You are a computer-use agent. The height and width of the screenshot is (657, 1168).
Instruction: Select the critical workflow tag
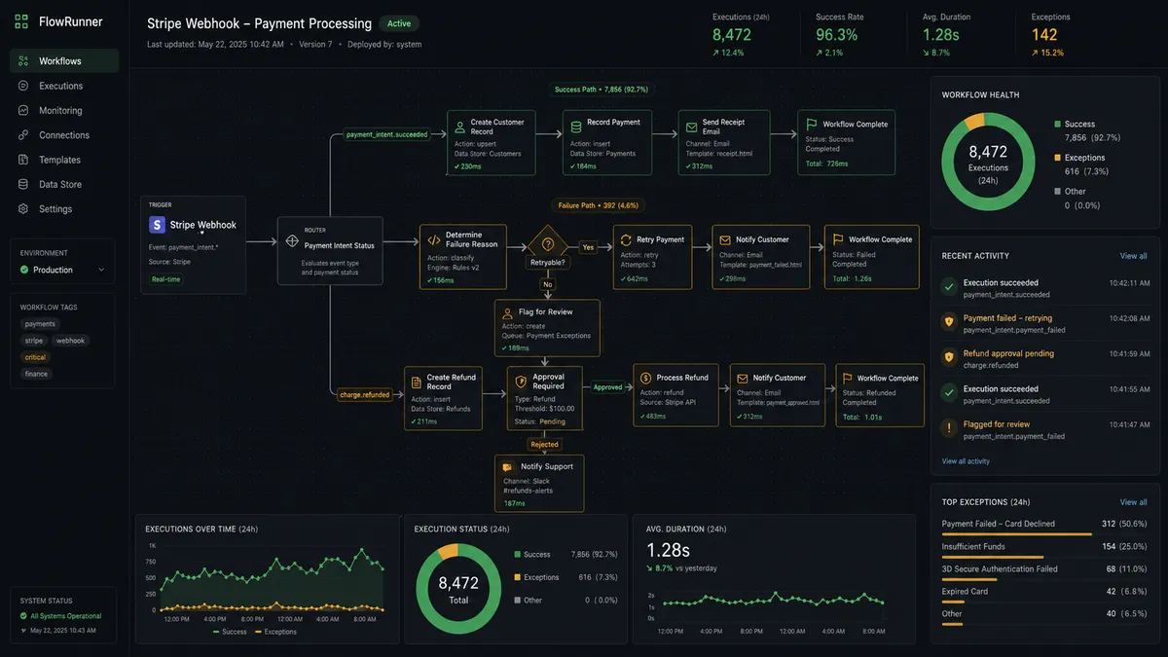(36, 357)
